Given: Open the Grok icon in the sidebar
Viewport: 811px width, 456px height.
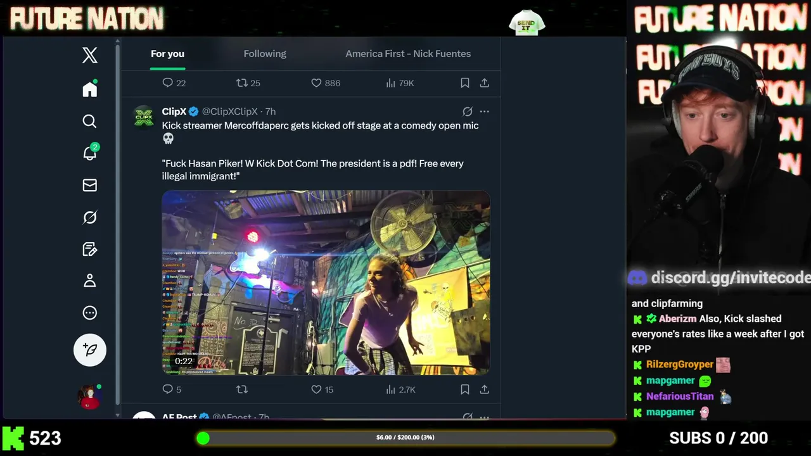Looking at the screenshot, I should coord(90,217).
